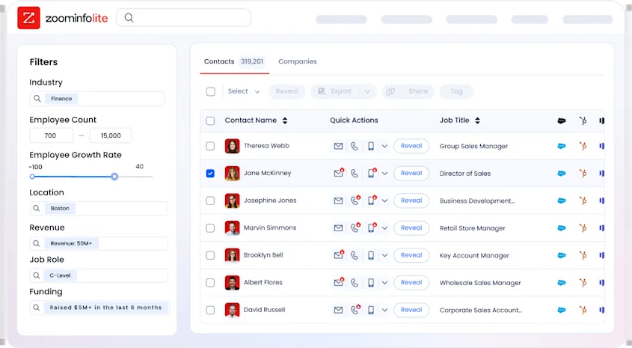Click phone icon for David Russell

pyautogui.click(x=355, y=310)
